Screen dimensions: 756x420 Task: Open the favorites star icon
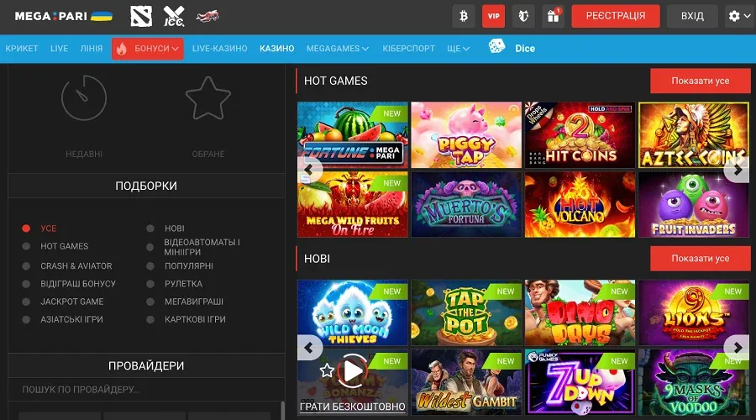[x=208, y=98]
